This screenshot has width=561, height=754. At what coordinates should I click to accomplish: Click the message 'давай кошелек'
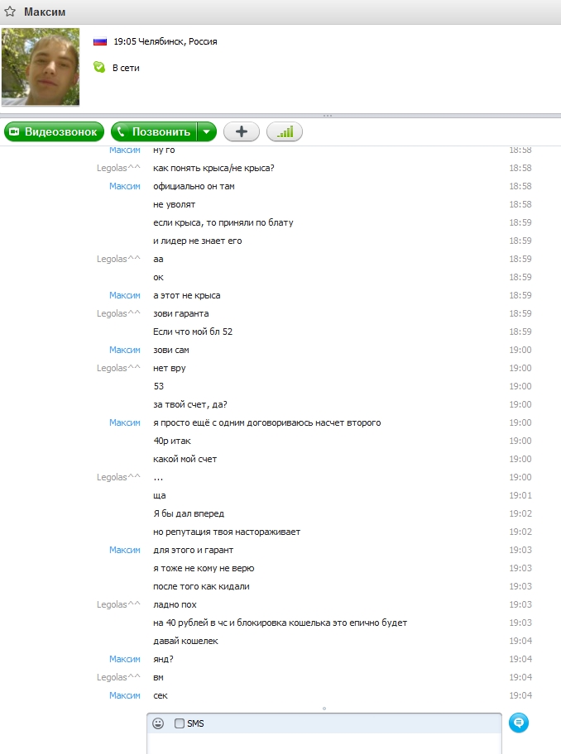[185, 641]
